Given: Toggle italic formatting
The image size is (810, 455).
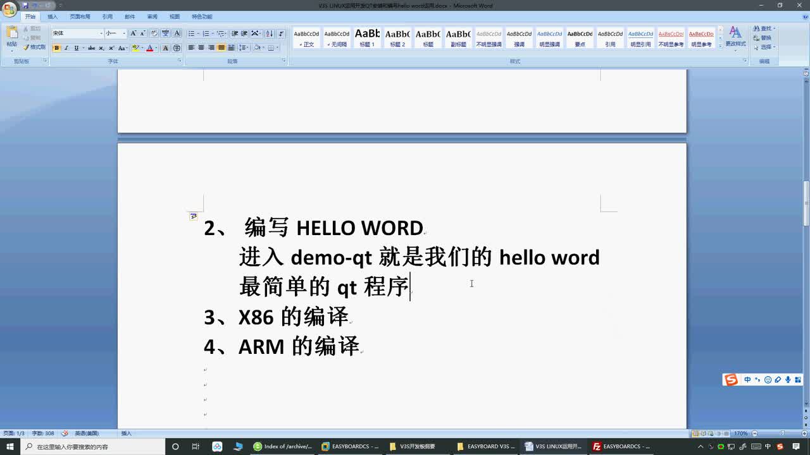Looking at the screenshot, I should click(66, 48).
